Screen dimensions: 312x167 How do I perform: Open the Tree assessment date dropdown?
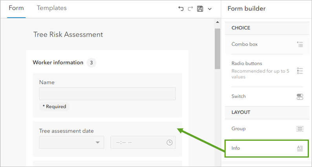point(72,142)
